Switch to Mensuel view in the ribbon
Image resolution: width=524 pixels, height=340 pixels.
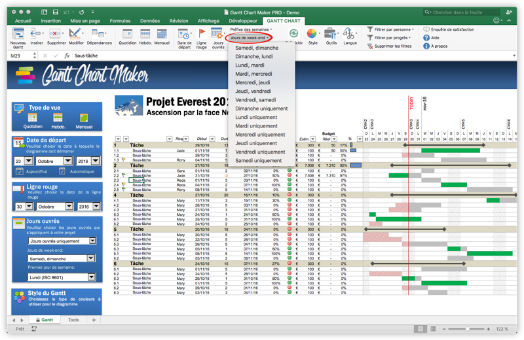[162, 34]
